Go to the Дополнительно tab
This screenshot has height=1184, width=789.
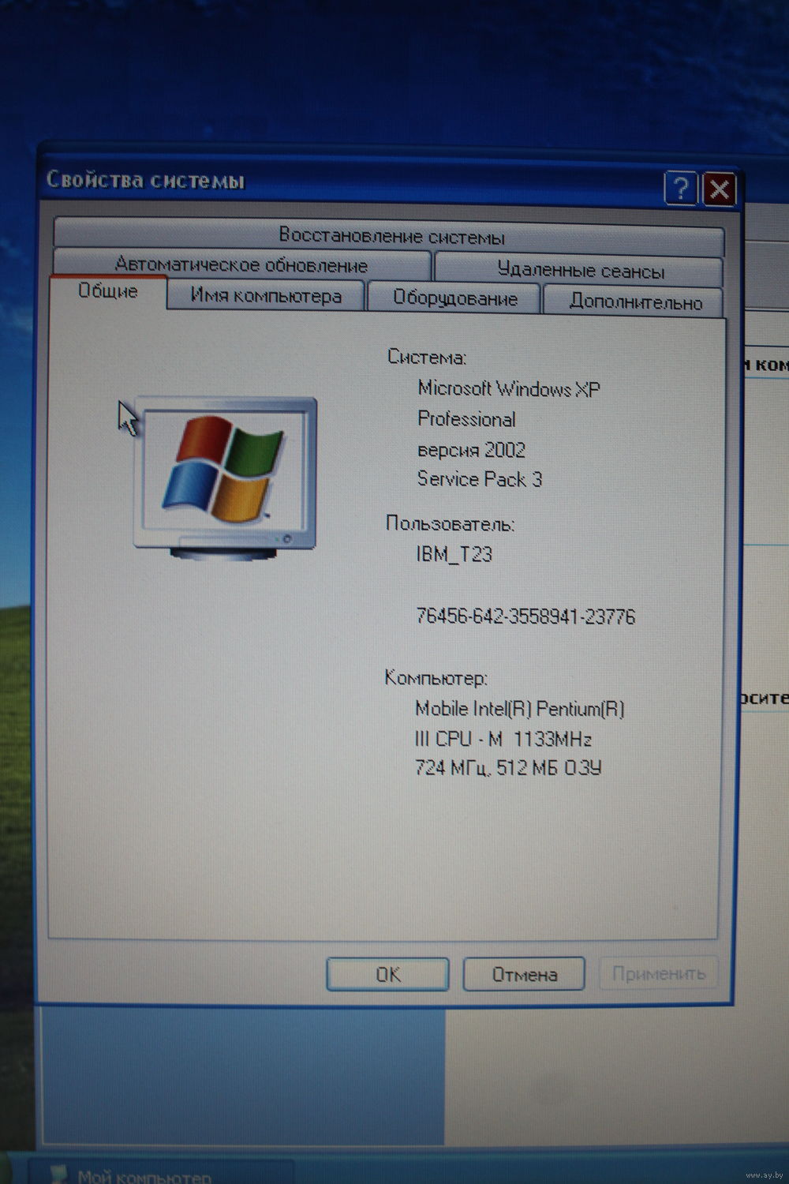click(x=635, y=302)
